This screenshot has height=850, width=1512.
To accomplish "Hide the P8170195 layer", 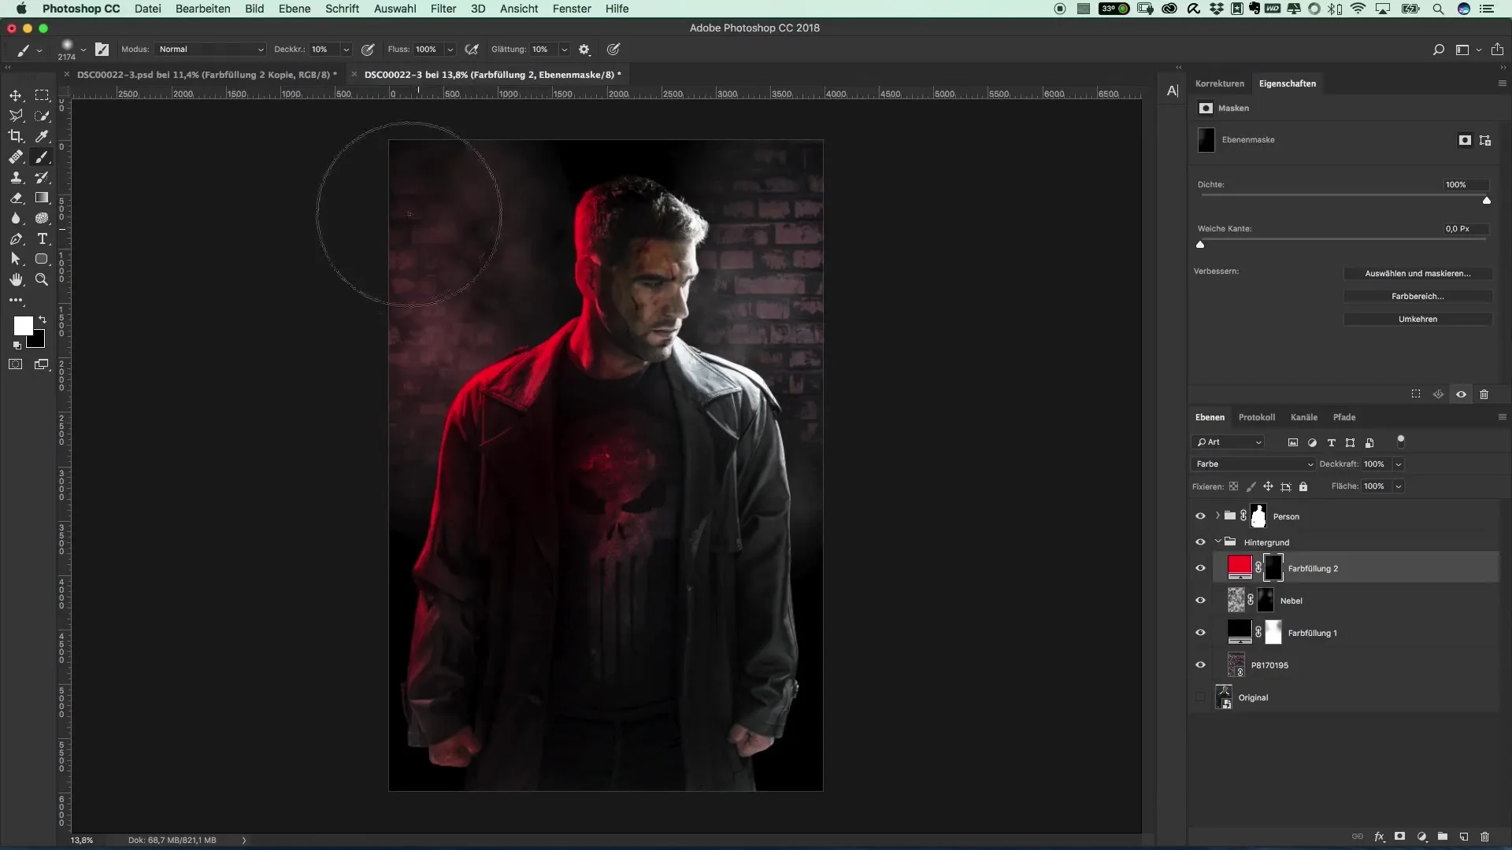I will (1200, 665).
